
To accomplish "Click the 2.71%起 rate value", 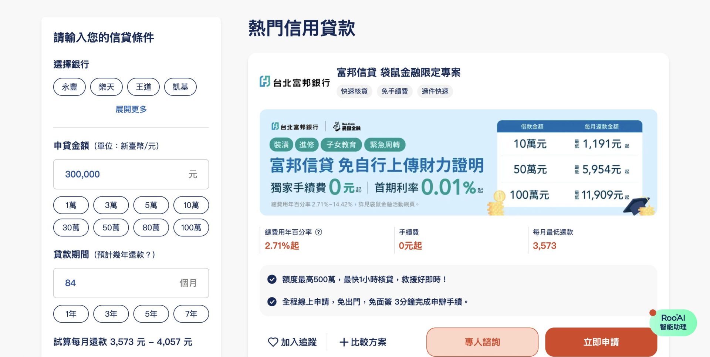I will 282,246.
